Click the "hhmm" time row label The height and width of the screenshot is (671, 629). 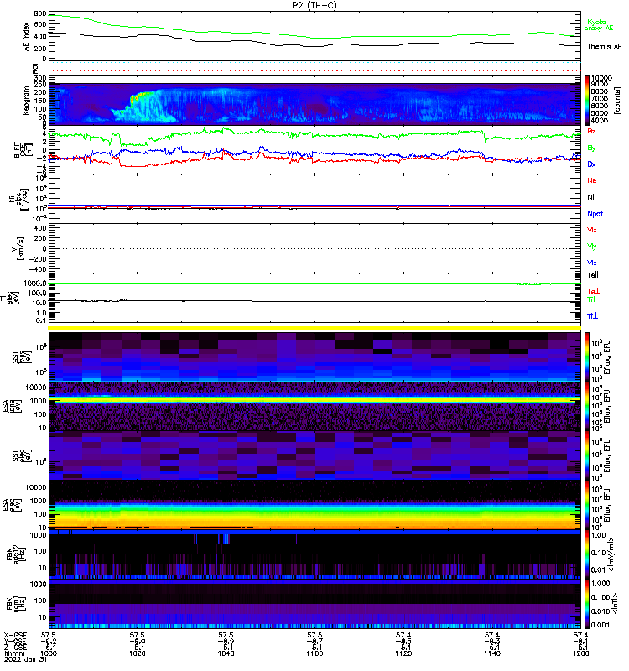[x=13, y=653]
